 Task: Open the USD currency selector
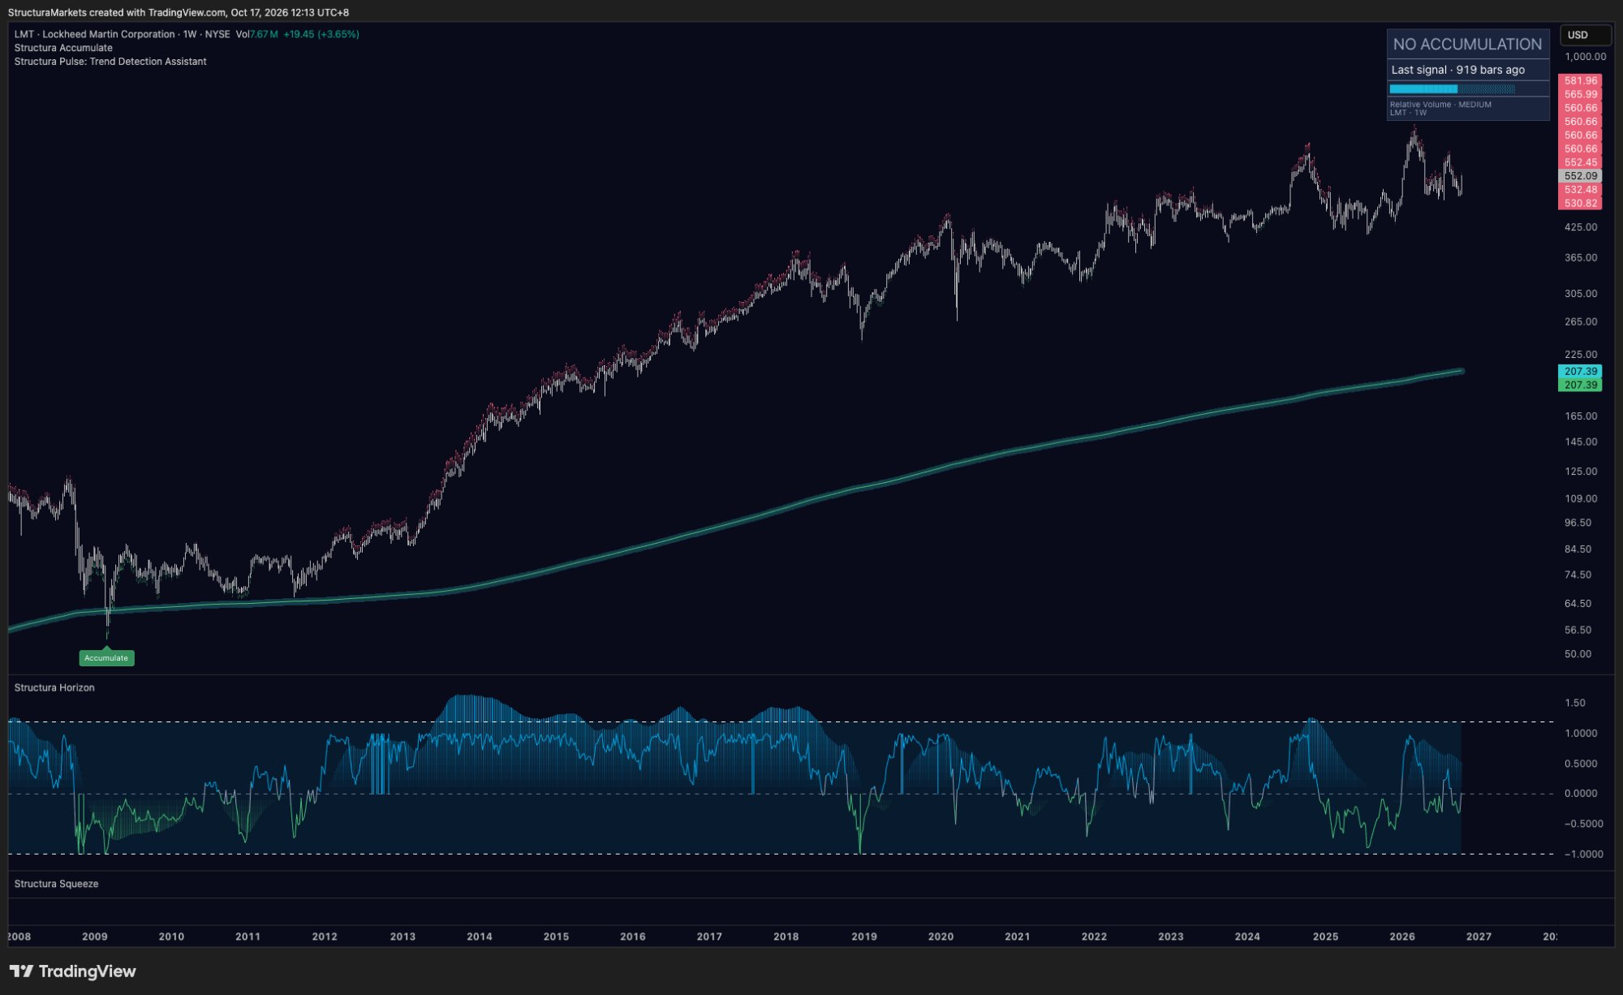1585,35
